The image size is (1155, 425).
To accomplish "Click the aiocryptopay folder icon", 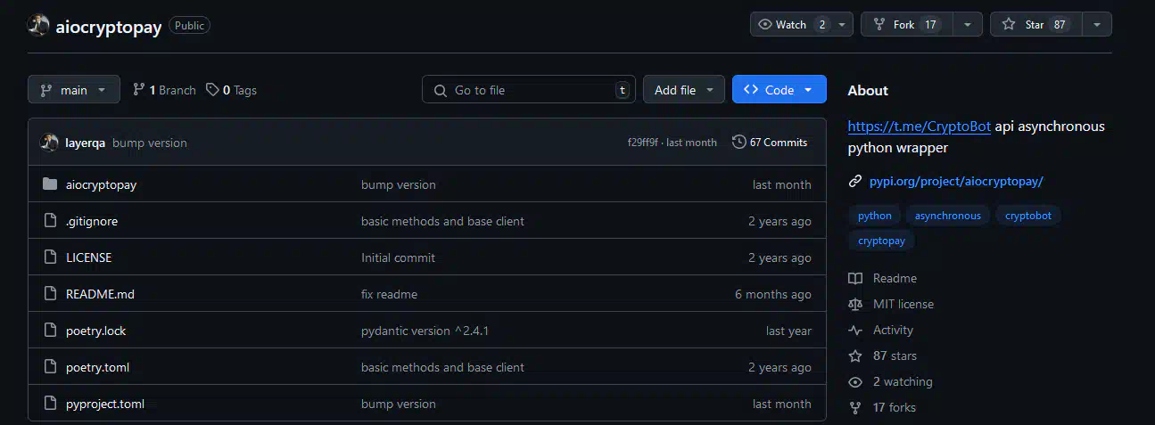I will pos(50,184).
